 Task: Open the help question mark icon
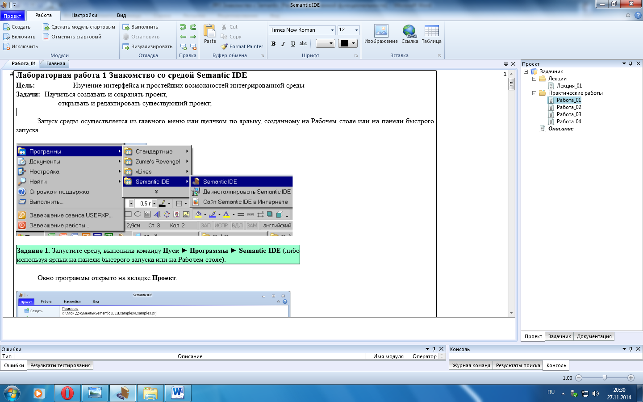(638, 15)
